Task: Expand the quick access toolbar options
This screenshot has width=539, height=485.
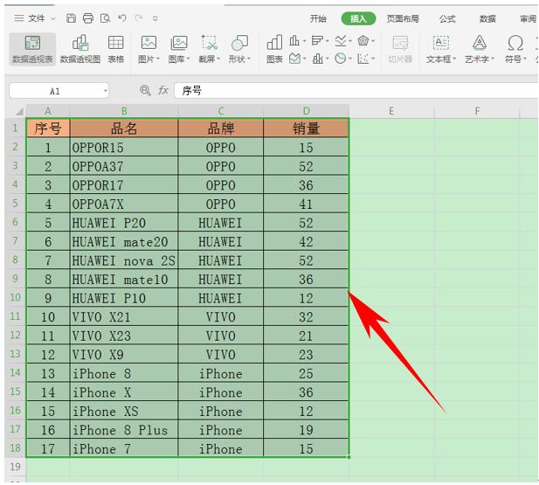Action: pos(155,18)
